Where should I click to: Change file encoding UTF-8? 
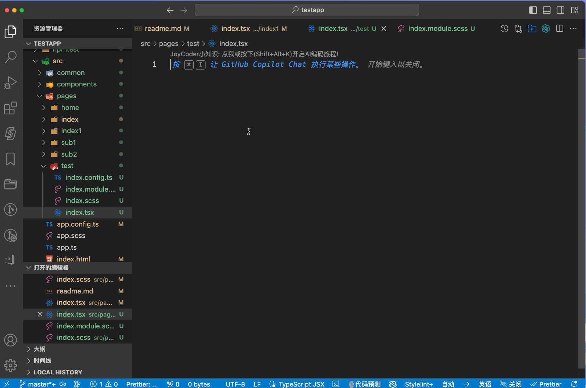[x=235, y=384]
